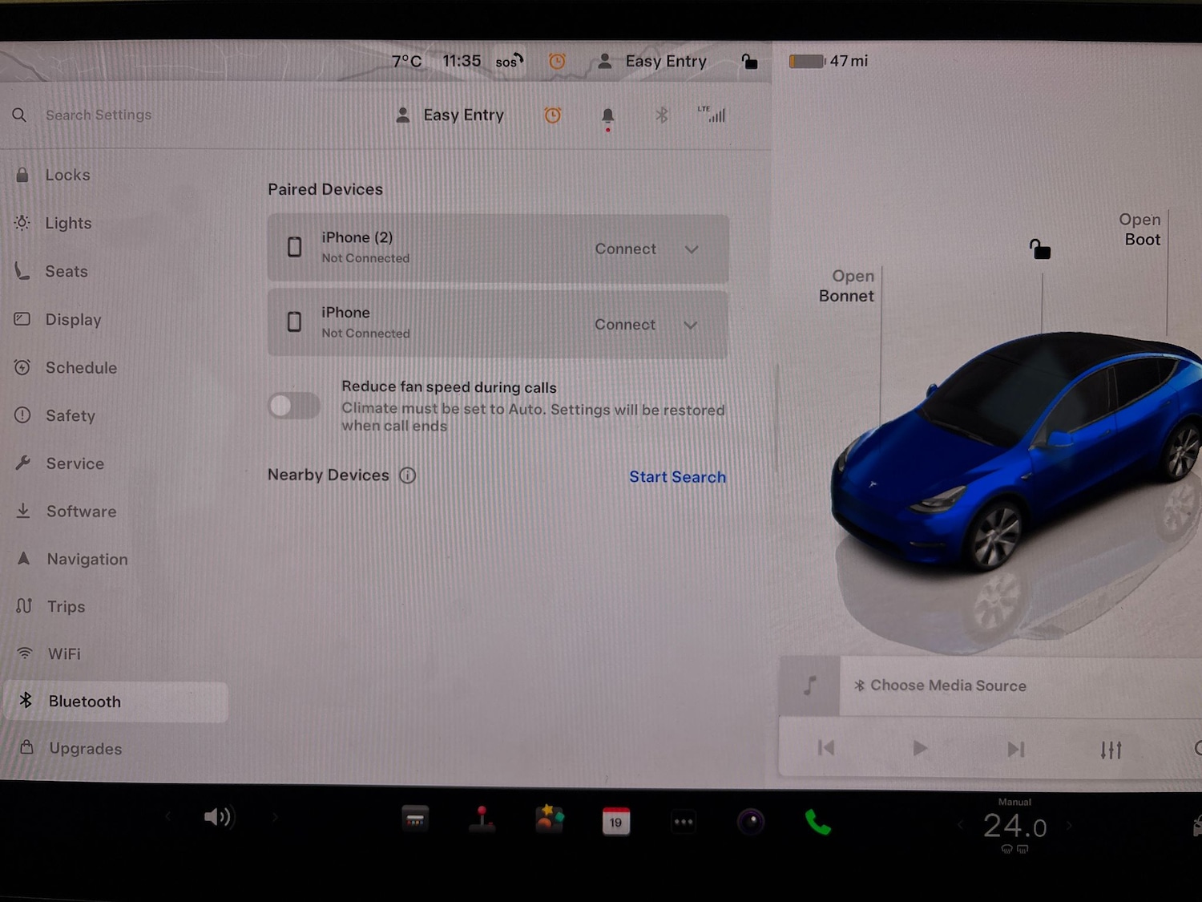Switch to the WiFi settings tab
The height and width of the screenshot is (902, 1202).
click(64, 653)
